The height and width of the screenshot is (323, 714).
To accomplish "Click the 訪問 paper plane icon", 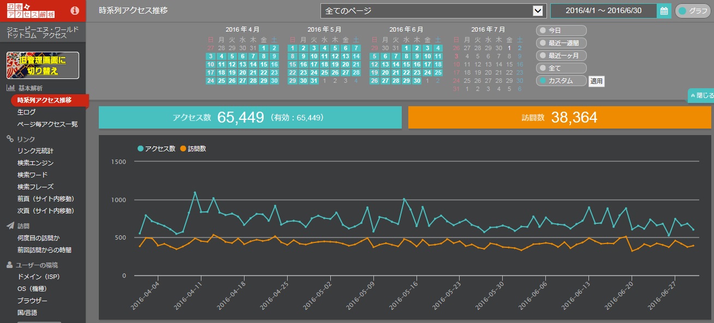I will tap(10, 226).
